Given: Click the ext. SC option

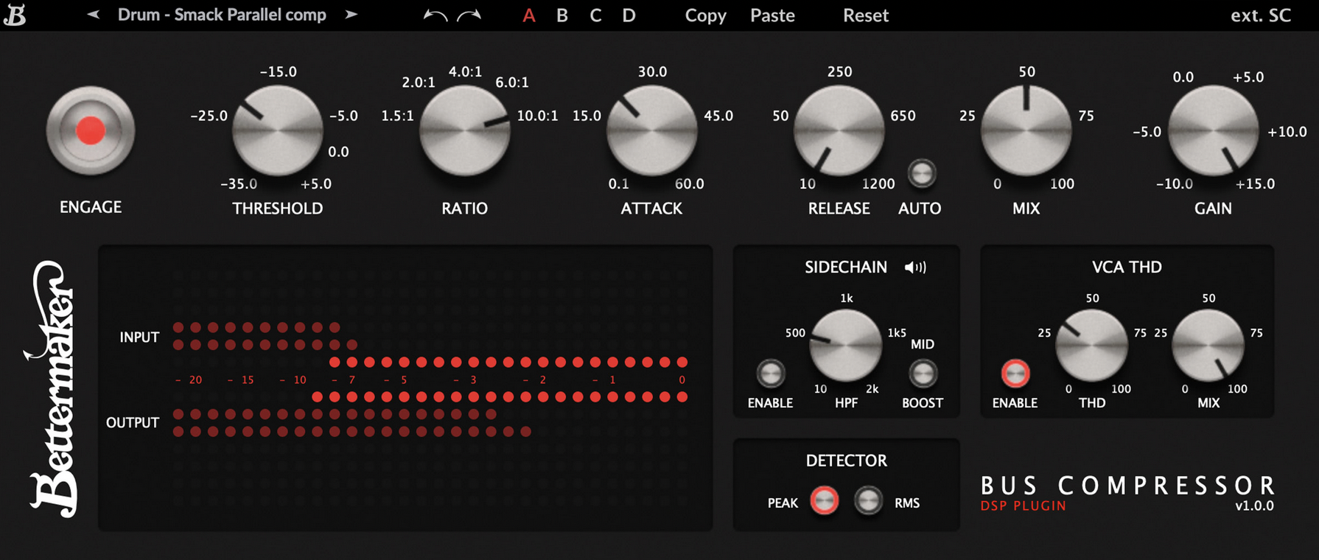Looking at the screenshot, I should click(x=1261, y=15).
